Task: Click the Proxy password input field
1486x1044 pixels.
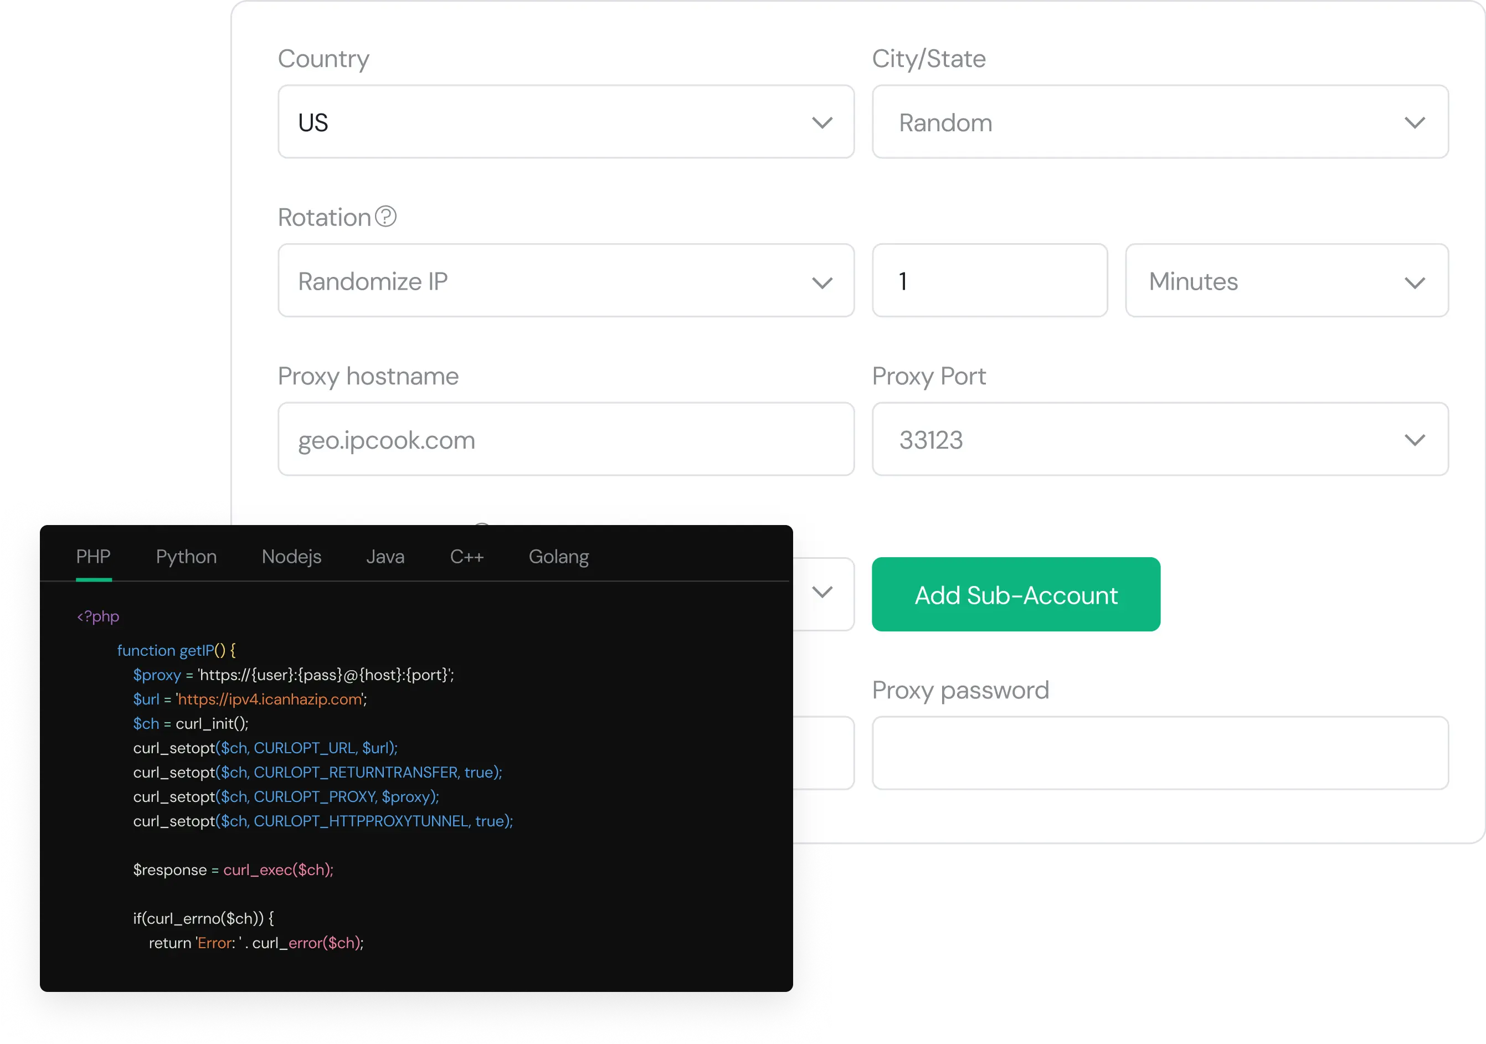Action: tap(1160, 753)
